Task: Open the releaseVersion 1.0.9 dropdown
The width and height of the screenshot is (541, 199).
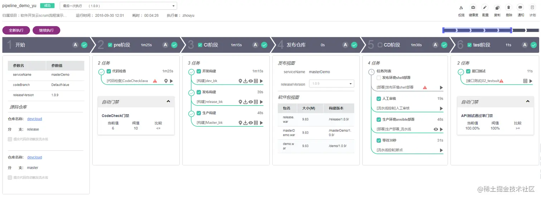Action: coord(332,84)
